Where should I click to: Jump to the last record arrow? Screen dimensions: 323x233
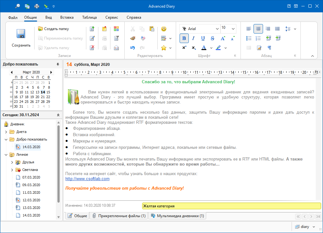(x=318, y=216)
